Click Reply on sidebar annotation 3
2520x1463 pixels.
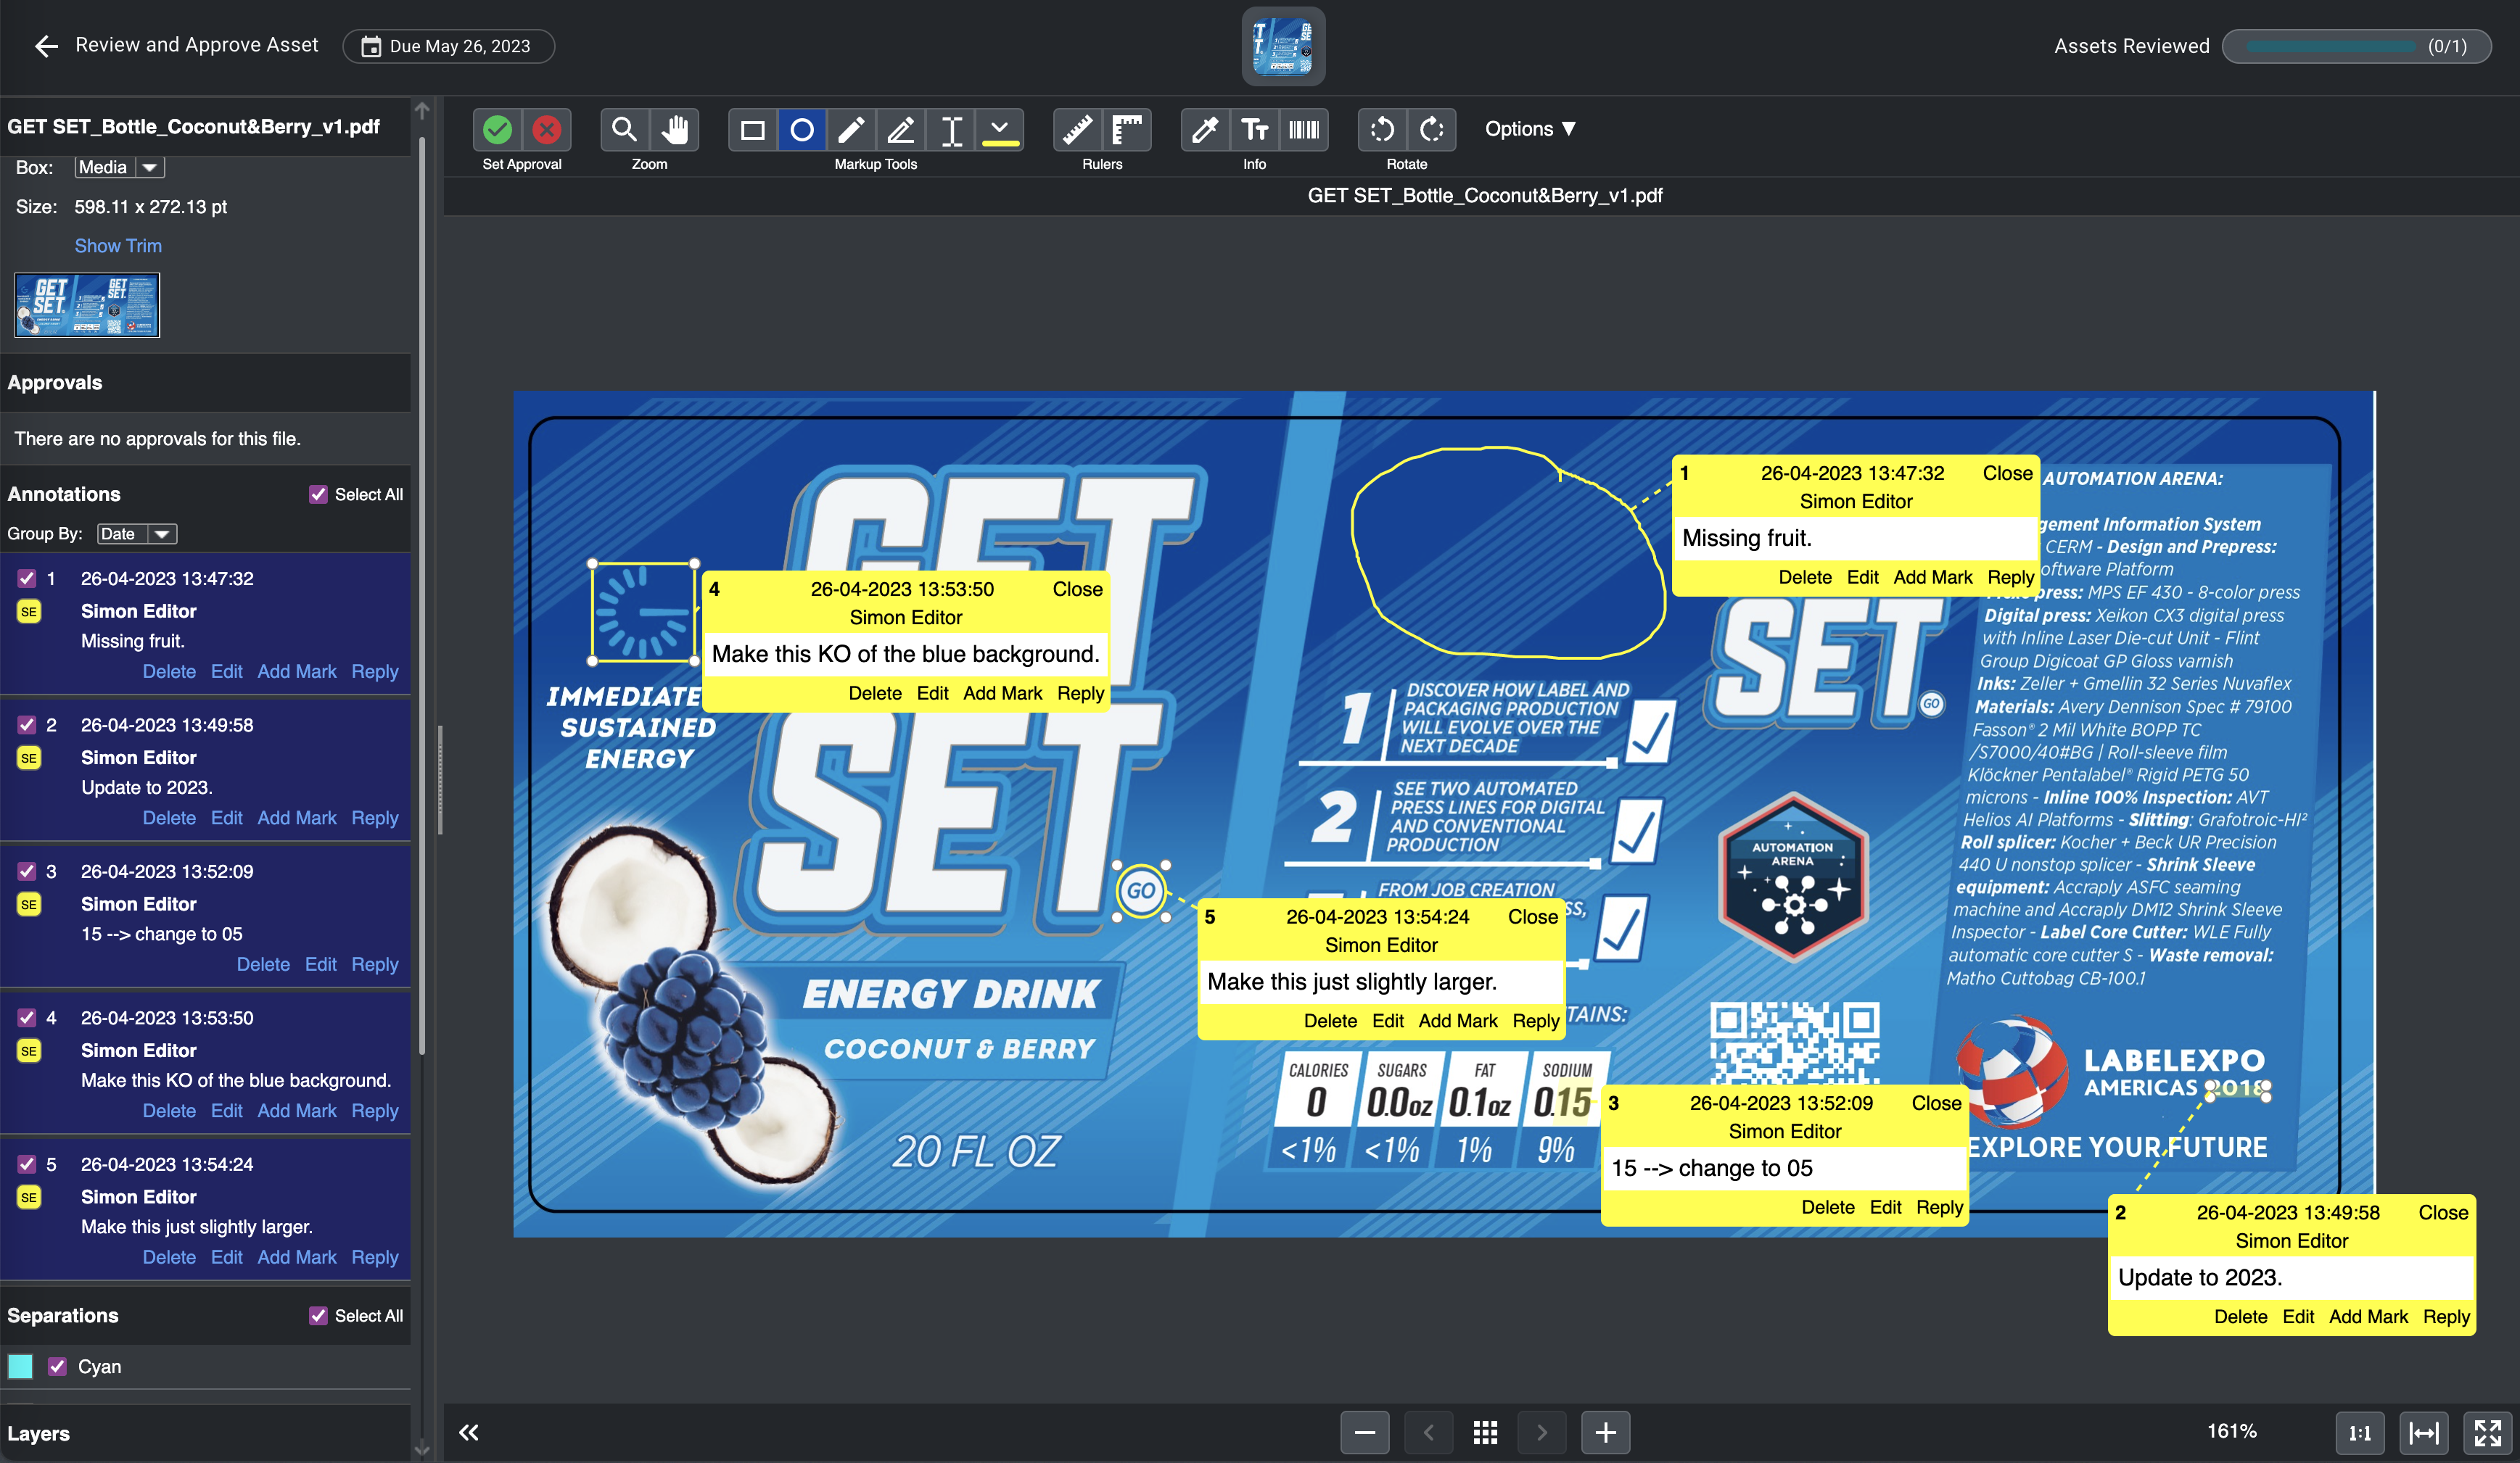(x=375, y=964)
